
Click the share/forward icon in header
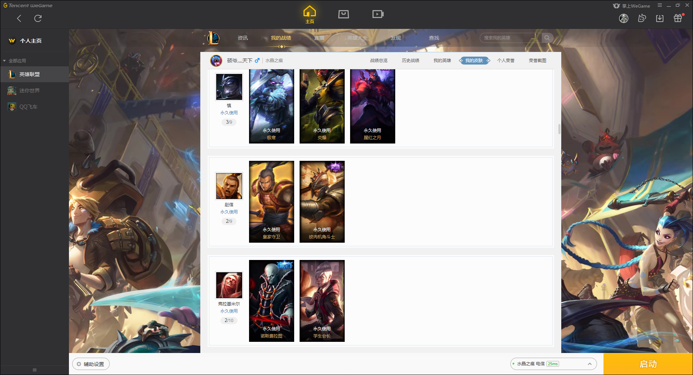click(642, 18)
